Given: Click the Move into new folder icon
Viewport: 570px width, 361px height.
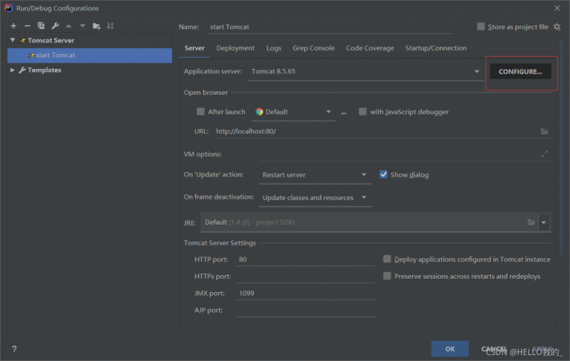Looking at the screenshot, I should tap(96, 26).
